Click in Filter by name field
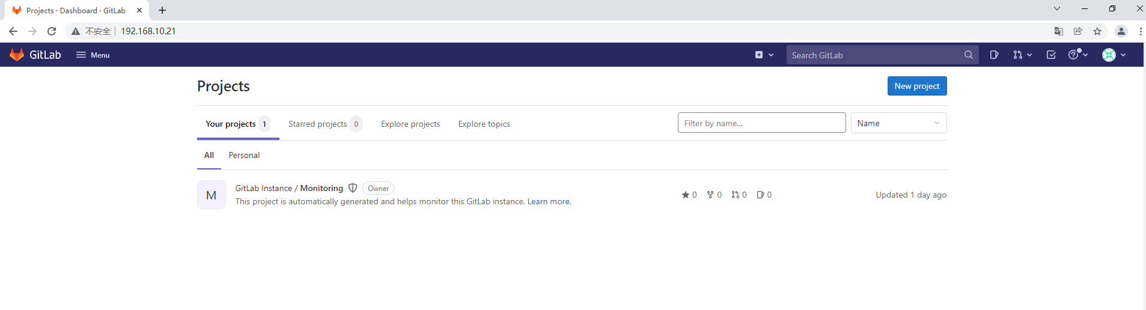Screen dimensions: 1146x310 (x=761, y=123)
